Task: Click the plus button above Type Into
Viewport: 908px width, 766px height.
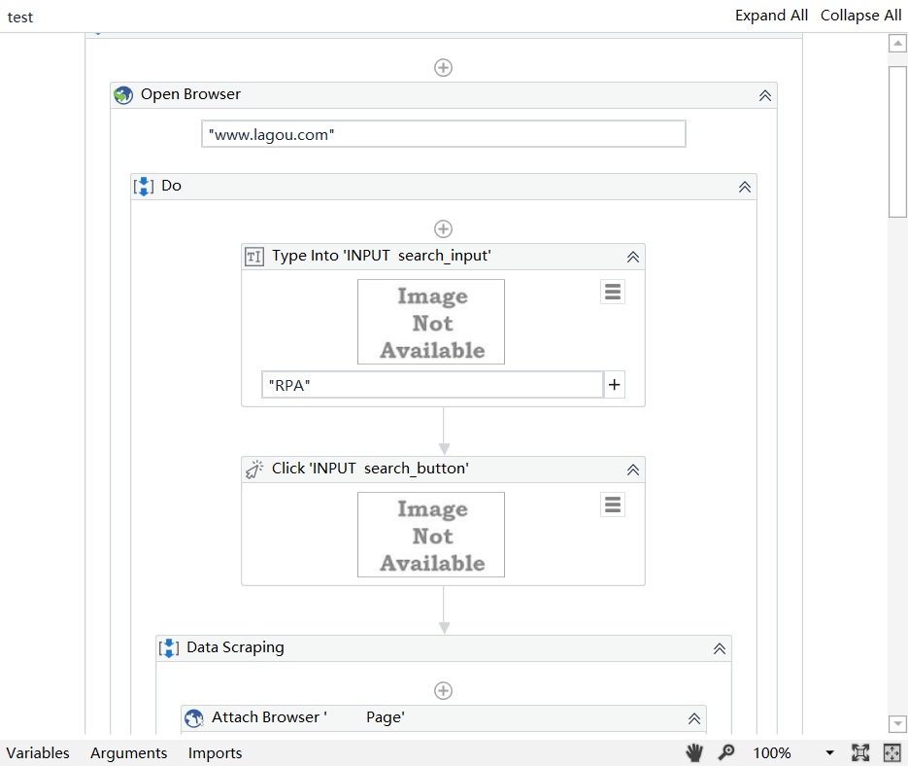Action: [x=443, y=228]
